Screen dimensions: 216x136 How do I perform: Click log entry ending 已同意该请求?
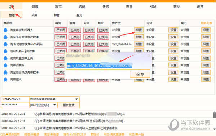pyautogui.click(x=76, y=128)
